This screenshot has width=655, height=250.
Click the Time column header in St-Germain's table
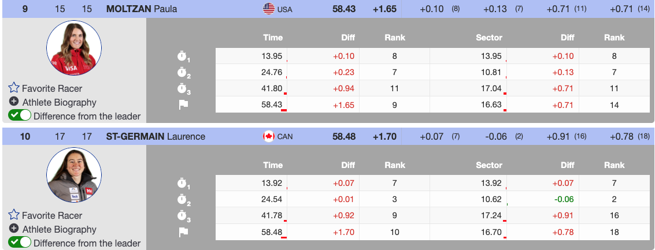[273, 165]
